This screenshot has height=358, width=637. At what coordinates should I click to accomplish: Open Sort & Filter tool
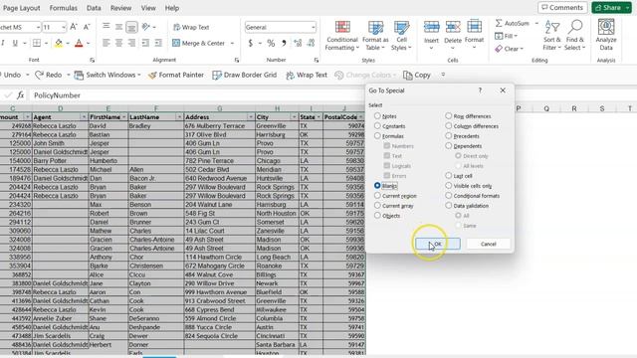tap(551, 36)
